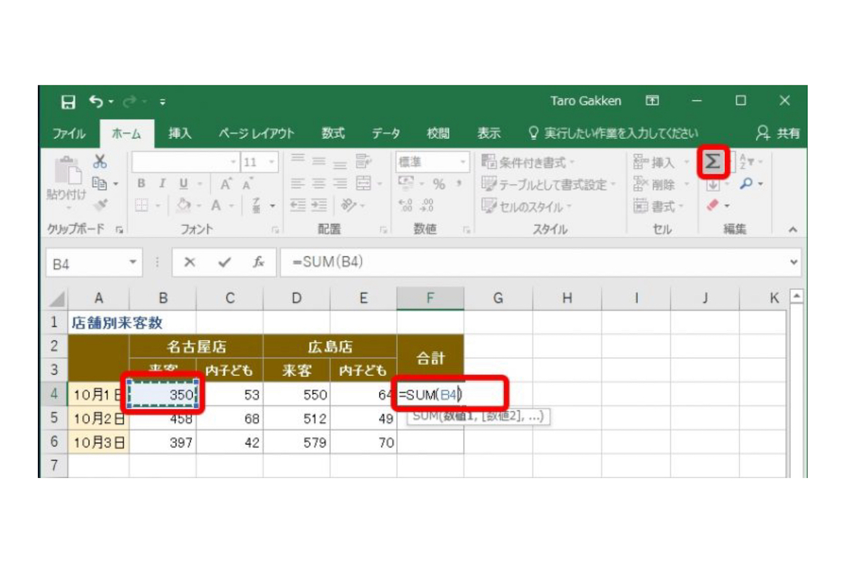The height and width of the screenshot is (566, 849).
Task: Cut selection with the scissors icon
Action: pos(100,162)
